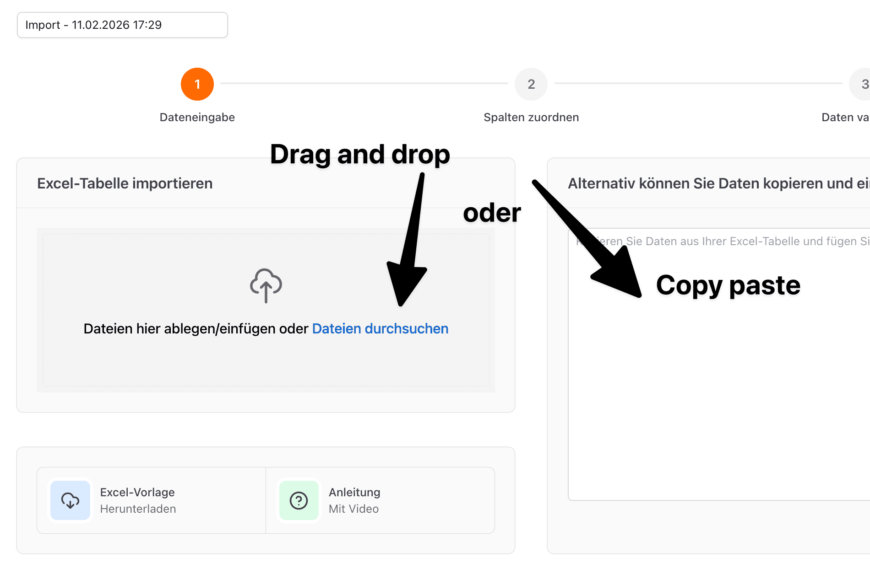The width and height of the screenshot is (870, 569).
Task: Open the Dateien durchsuchen link
Action: (380, 329)
